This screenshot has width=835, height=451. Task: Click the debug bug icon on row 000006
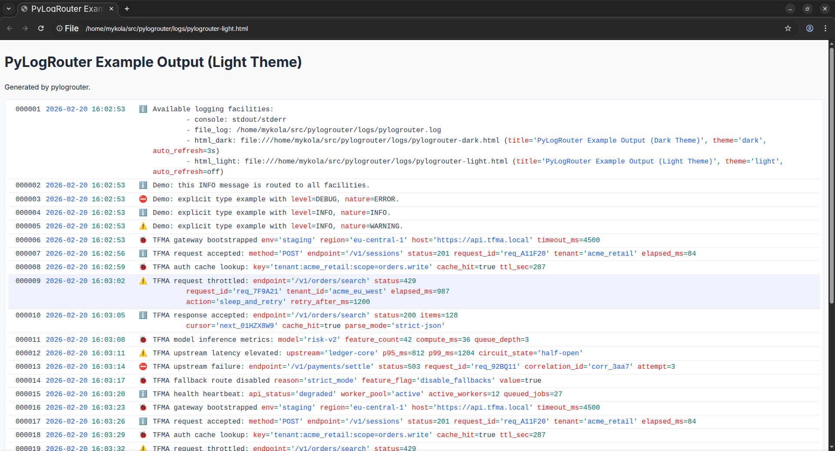tap(143, 240)
